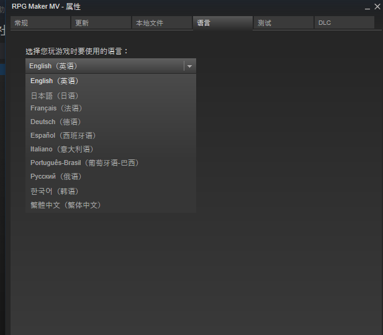The height and width of the screenshot is (335, 383).
Task: Select Português-Brasil（葡萄牙语-巴西）
Action: click(x=110, y=163)
